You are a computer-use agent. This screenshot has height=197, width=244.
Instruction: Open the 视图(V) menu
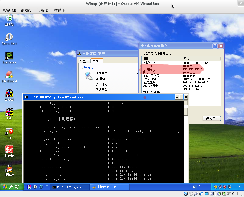click(x=27, y=10)
